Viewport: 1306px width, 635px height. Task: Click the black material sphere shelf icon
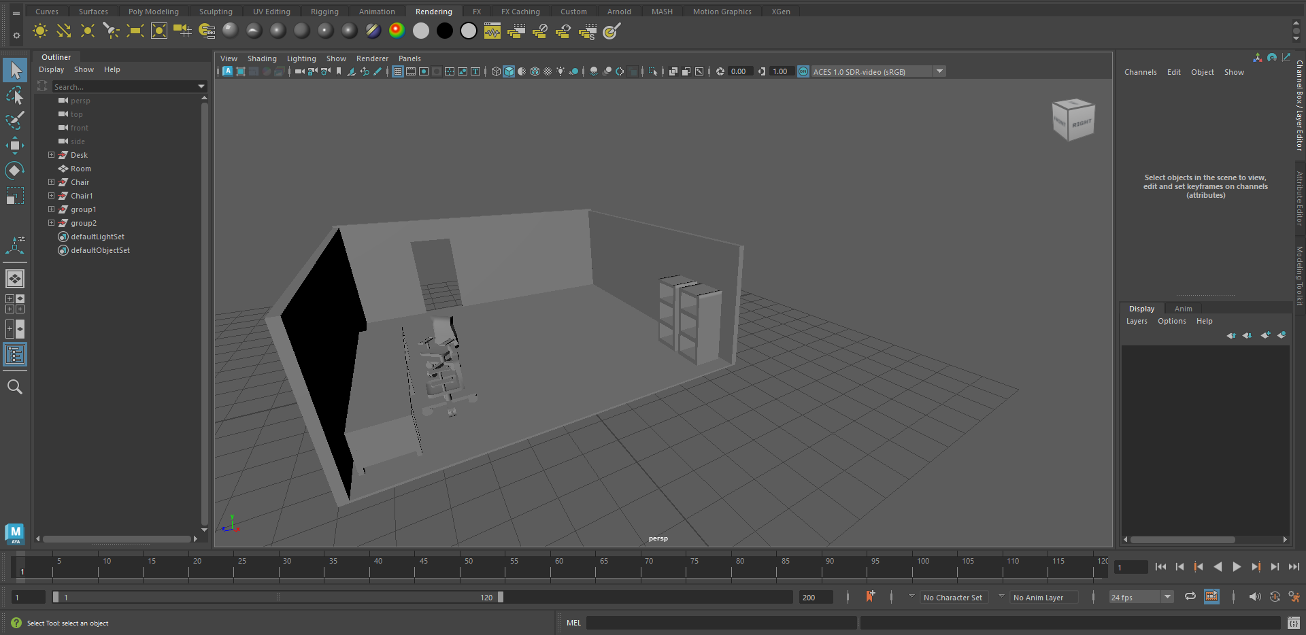[444, 31]
